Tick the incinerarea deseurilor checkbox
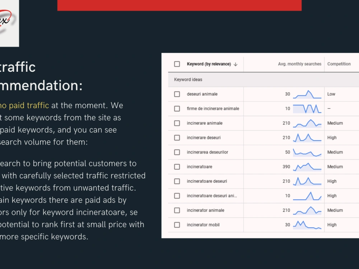The image size is (359, 269). coord(177,152)
